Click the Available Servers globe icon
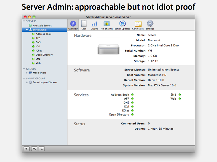 click(x=30, y=25)
